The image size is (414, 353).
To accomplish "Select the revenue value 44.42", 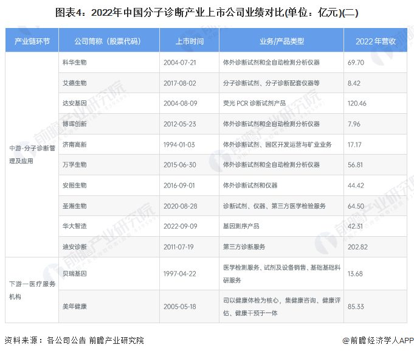I will pyautogui.click(x=356, y=185).
